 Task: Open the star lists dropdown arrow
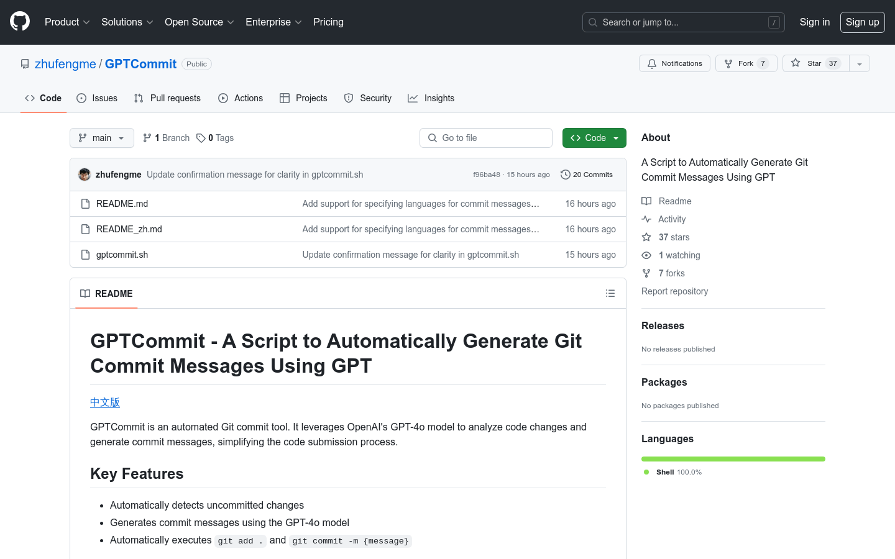[x=860, y=63]
